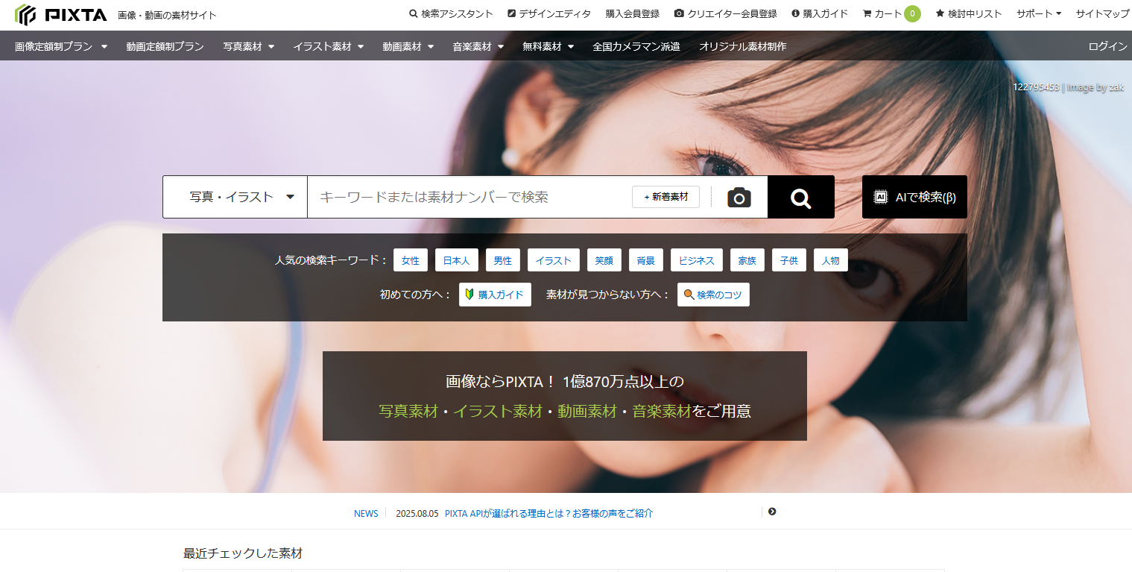Open the 購入ガイド button for beginners

[495, 294]
